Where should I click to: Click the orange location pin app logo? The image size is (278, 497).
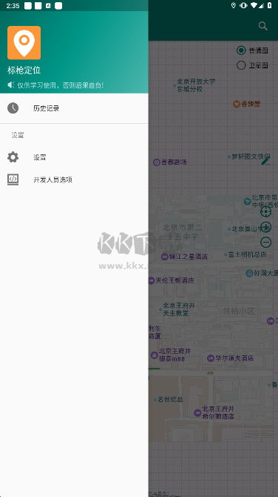pos(24,43)
